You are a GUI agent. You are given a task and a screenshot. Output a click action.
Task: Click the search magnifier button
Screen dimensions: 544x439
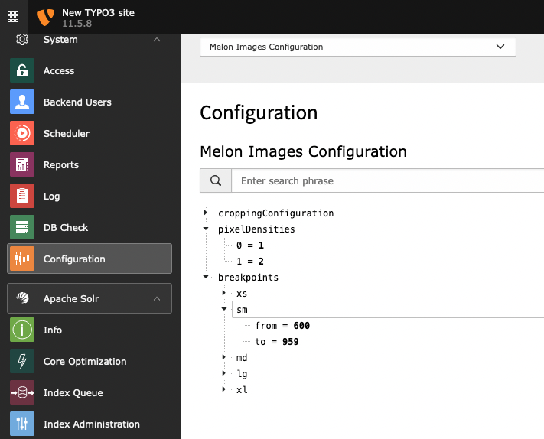[x=216, y=181]
